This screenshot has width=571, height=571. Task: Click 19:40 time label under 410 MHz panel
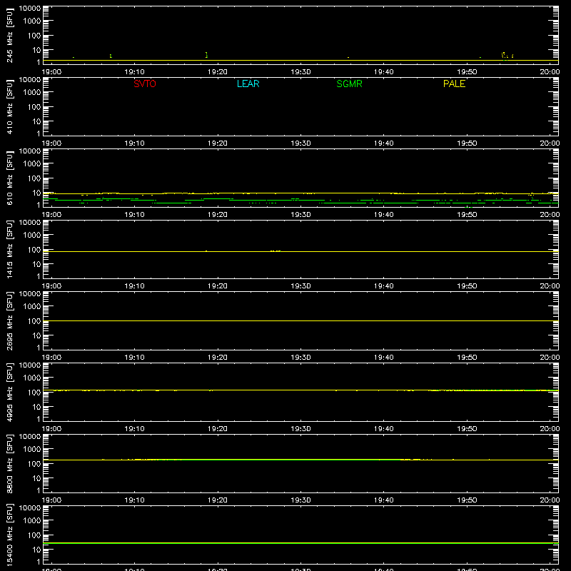tap(384, 143)
